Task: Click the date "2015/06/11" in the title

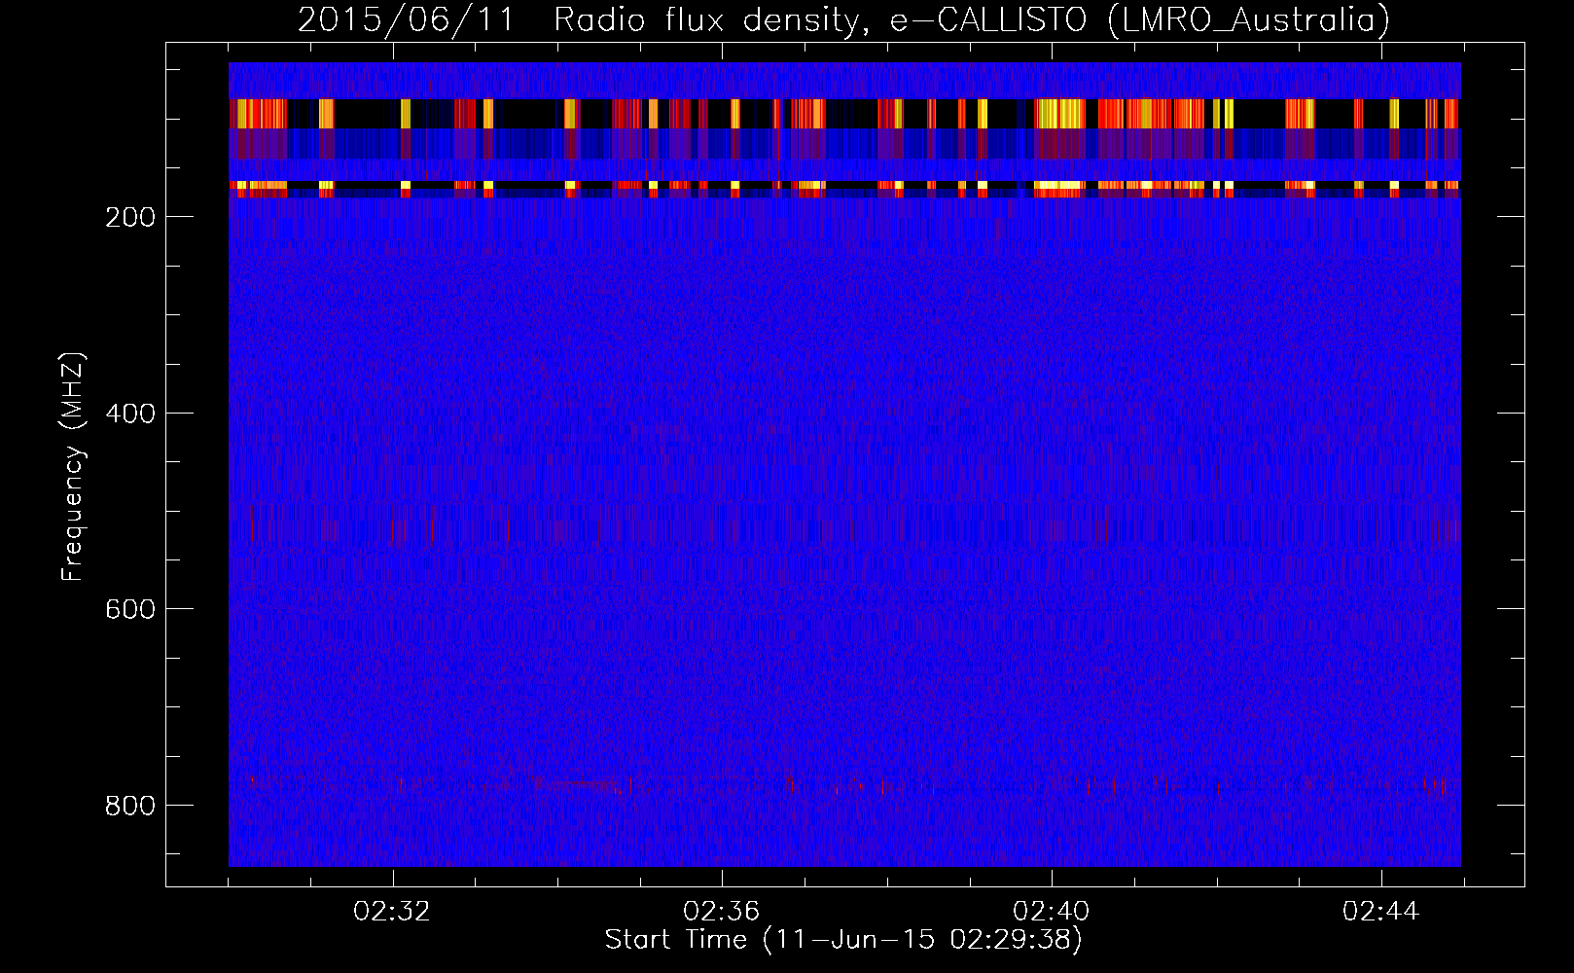Action: coord(406,19)
